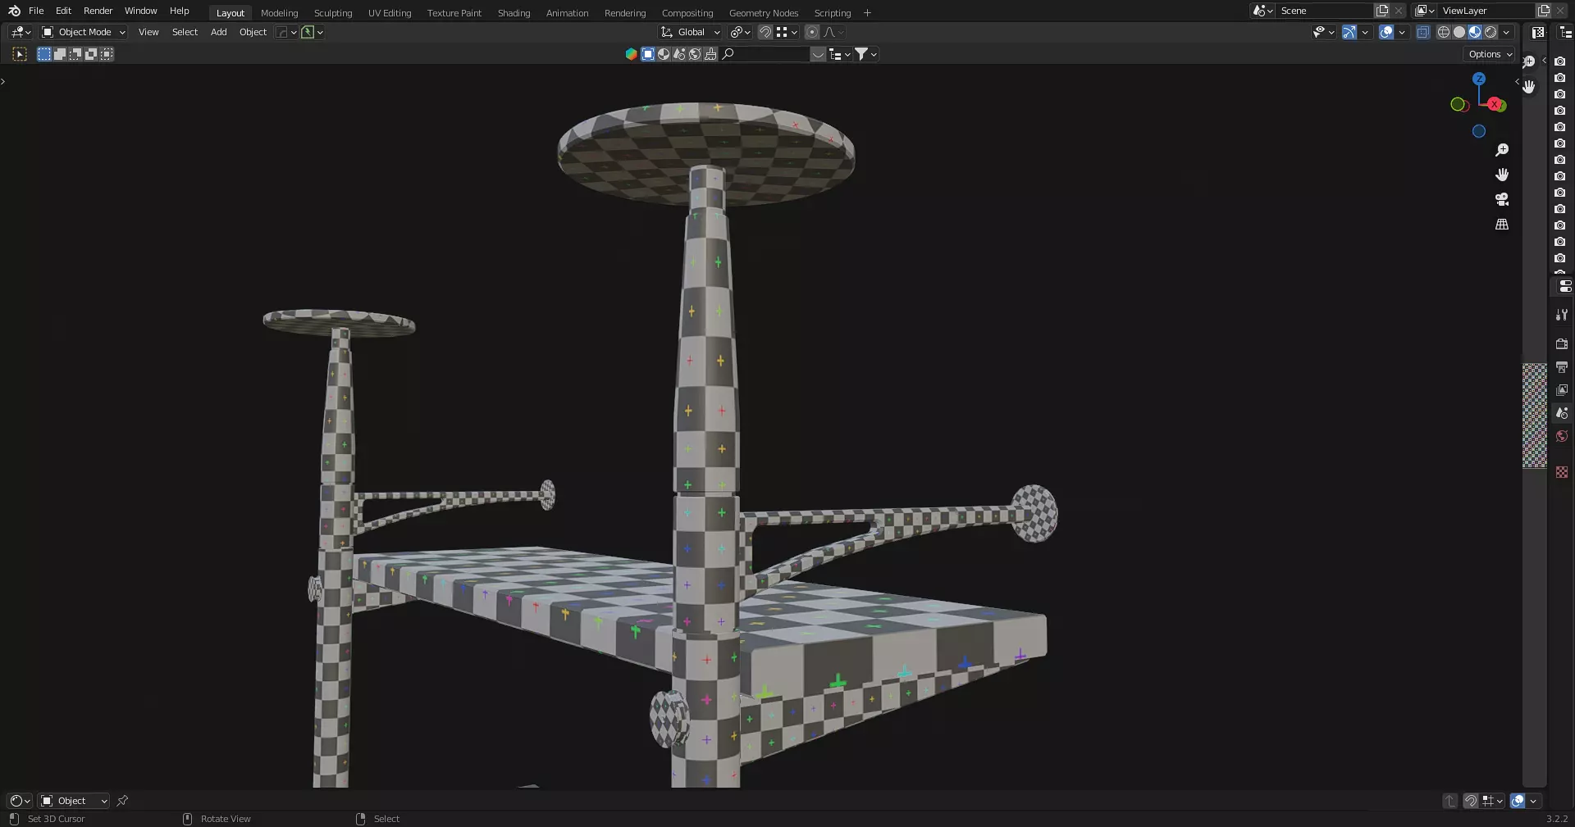
Task: Click the viewport zoom magnifier icon
Action: [x=1502, y=150]
